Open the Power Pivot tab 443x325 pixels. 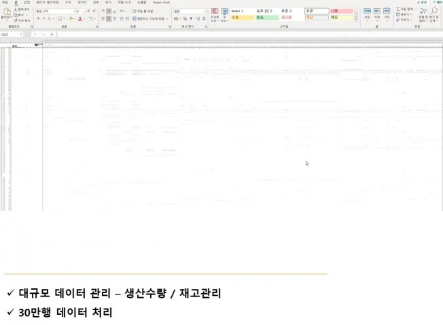click(x=161, y=2)
